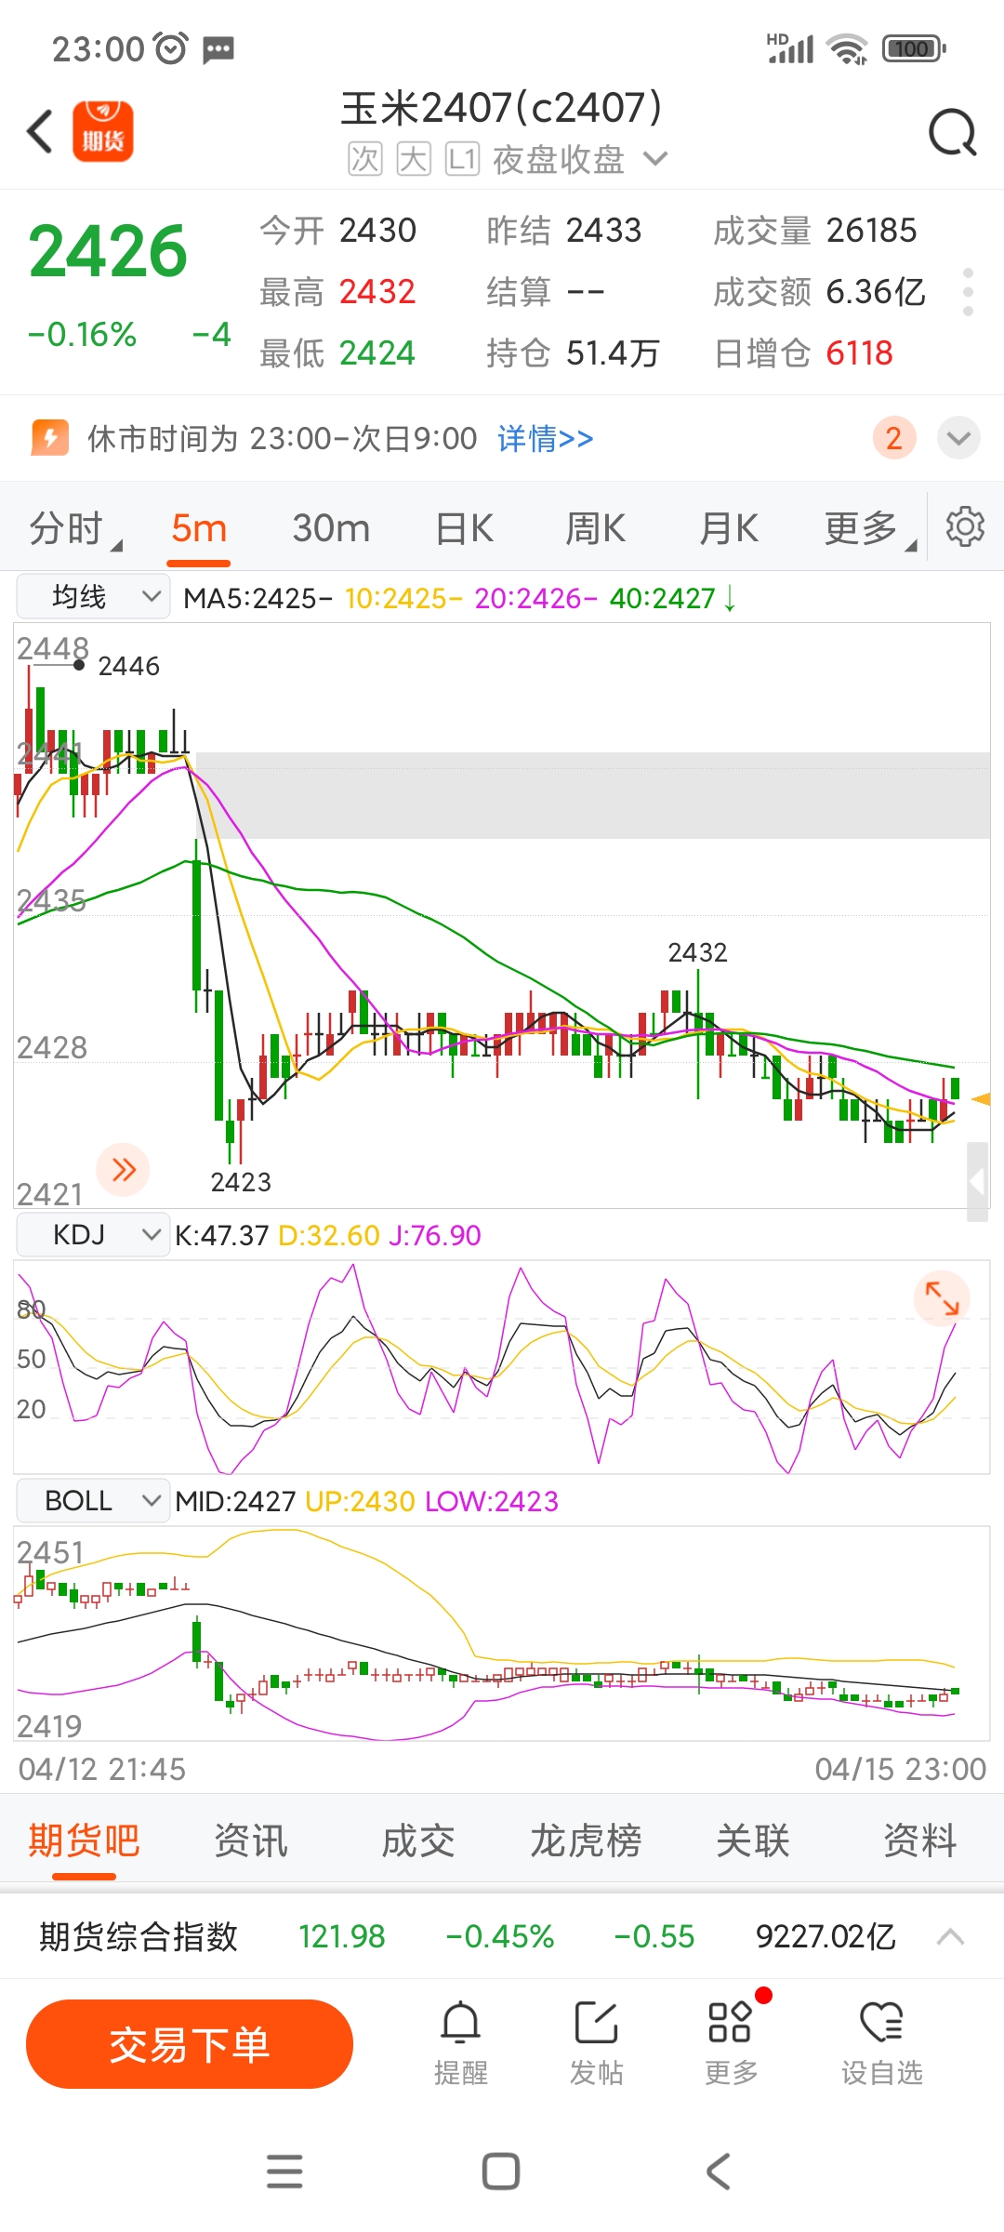Open the 龙虎榜 tab
Viewport: 1004px width, 2232px height.
tap(586, 1840)
